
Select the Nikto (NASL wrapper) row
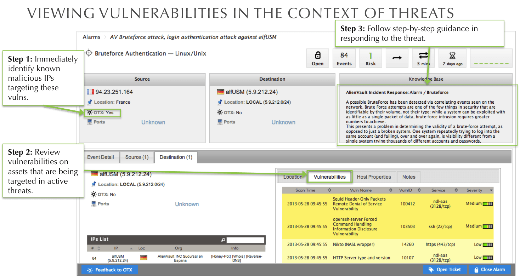(388, 245)
